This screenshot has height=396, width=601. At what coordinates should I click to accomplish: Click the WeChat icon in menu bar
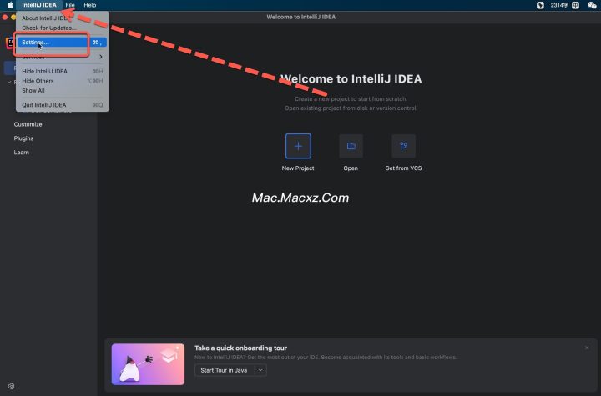pyautogui.click(x=592, y=5)
